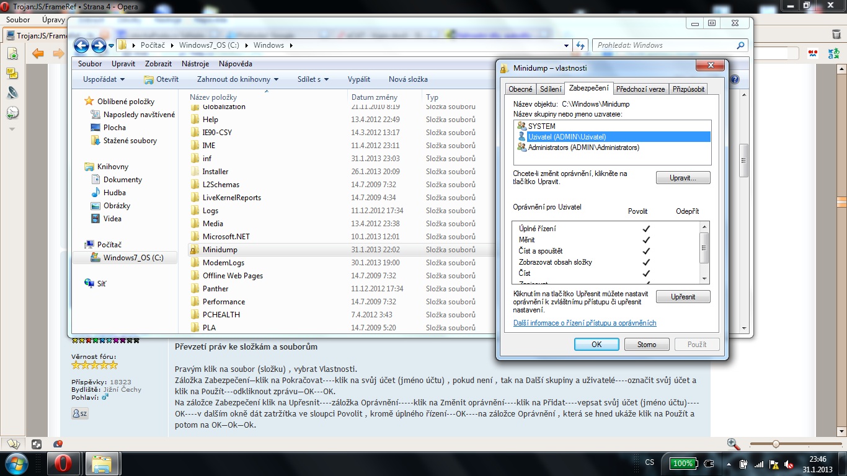847x476 pixels.
Task: Open the Windows Start menu orb
Action: (17, 463)
